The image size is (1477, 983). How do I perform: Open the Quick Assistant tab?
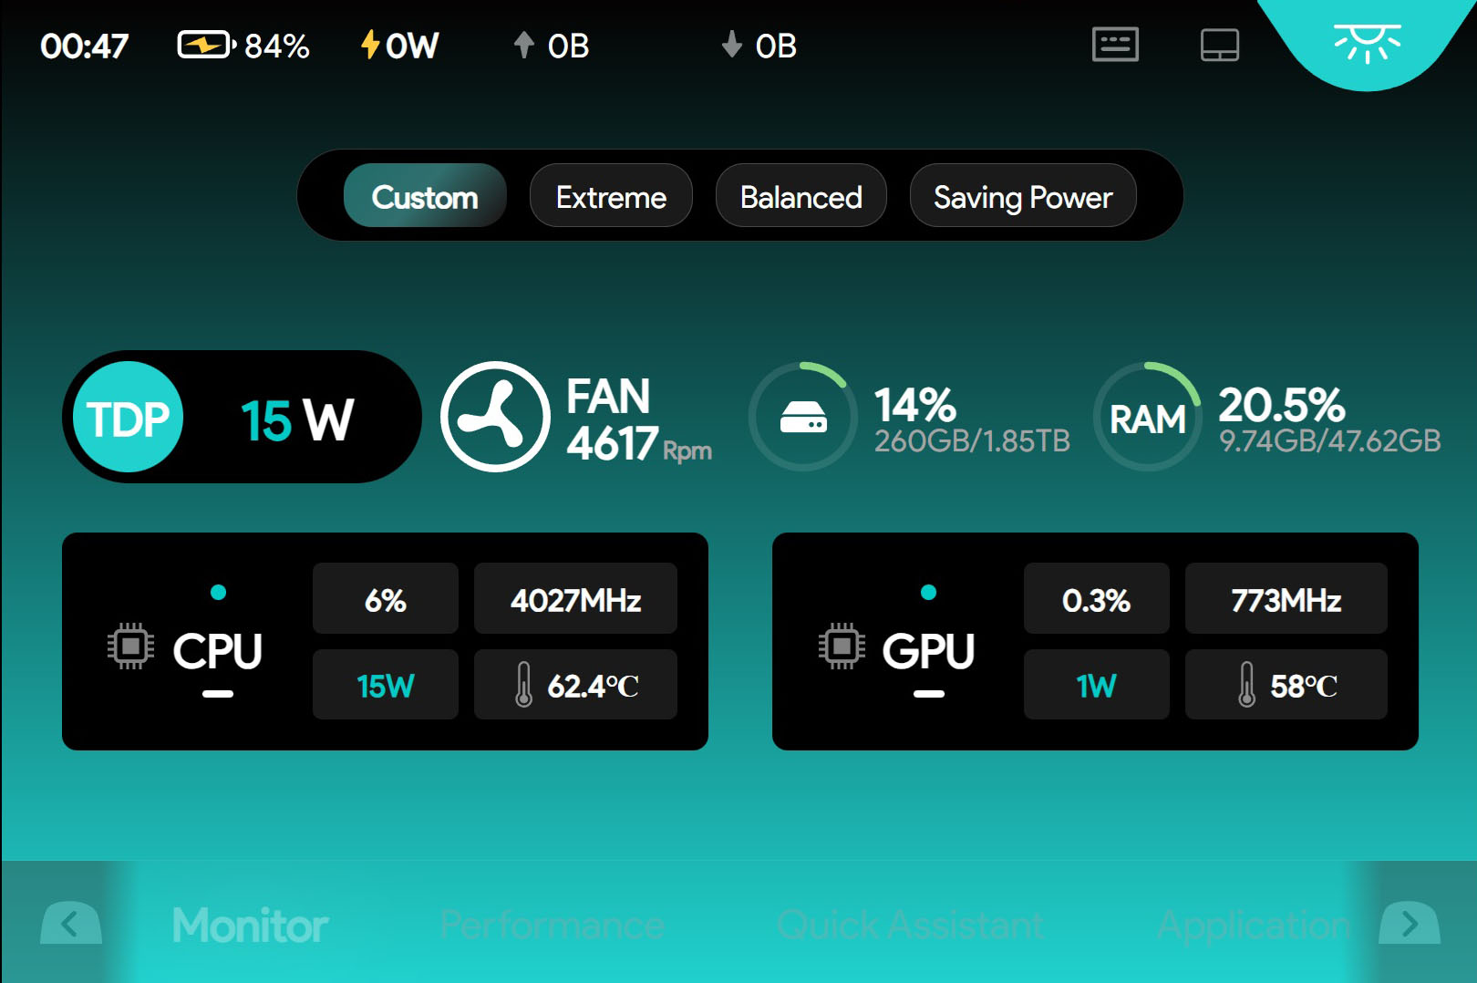(909, 926)
